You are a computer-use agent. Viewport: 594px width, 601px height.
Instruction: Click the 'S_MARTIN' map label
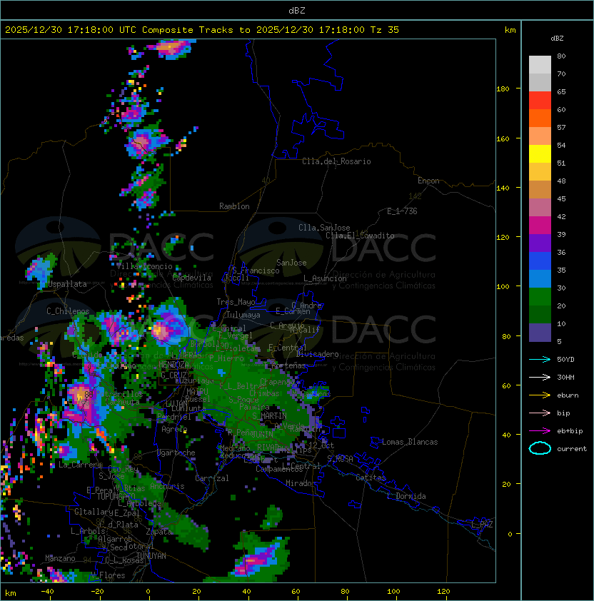point(269,416)
